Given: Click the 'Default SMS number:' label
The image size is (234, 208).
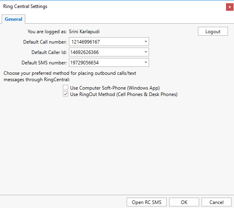Looking at the screenshot, I should [44, 63].
